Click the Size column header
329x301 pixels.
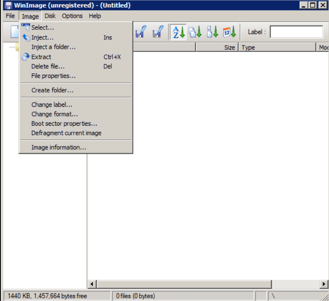coord(217,47)
